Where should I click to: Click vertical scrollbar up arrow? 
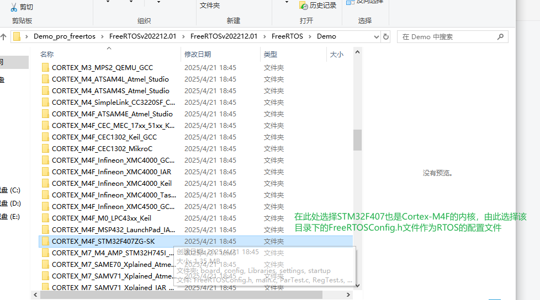357,52
